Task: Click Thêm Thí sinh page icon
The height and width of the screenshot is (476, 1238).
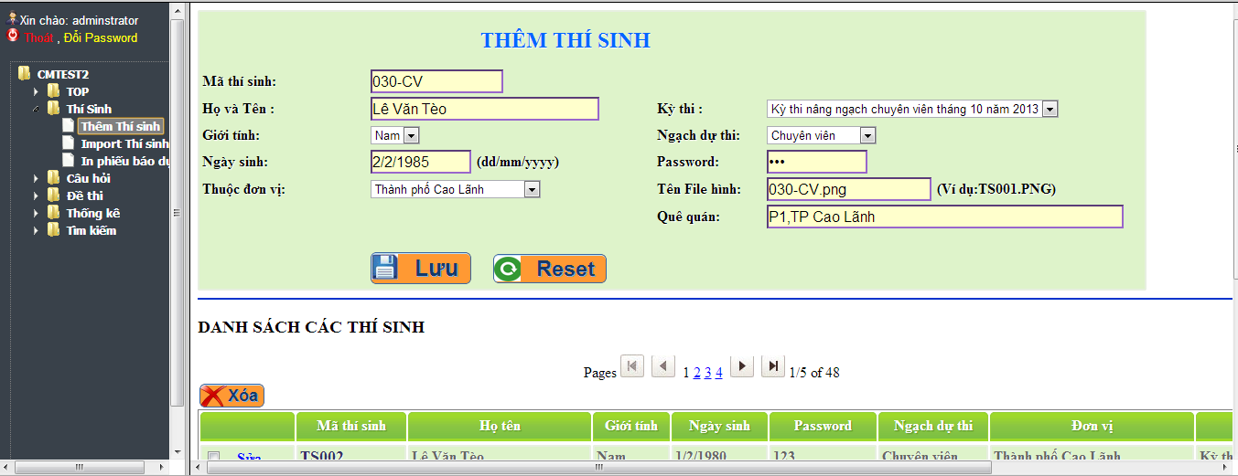Action: pos(69,126)
